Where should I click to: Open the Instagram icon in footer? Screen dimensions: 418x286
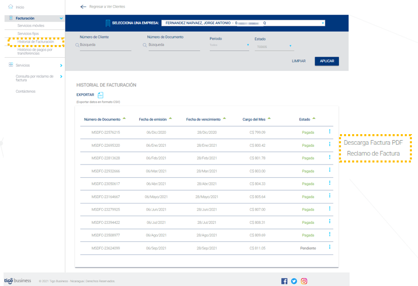coord(304,281)
